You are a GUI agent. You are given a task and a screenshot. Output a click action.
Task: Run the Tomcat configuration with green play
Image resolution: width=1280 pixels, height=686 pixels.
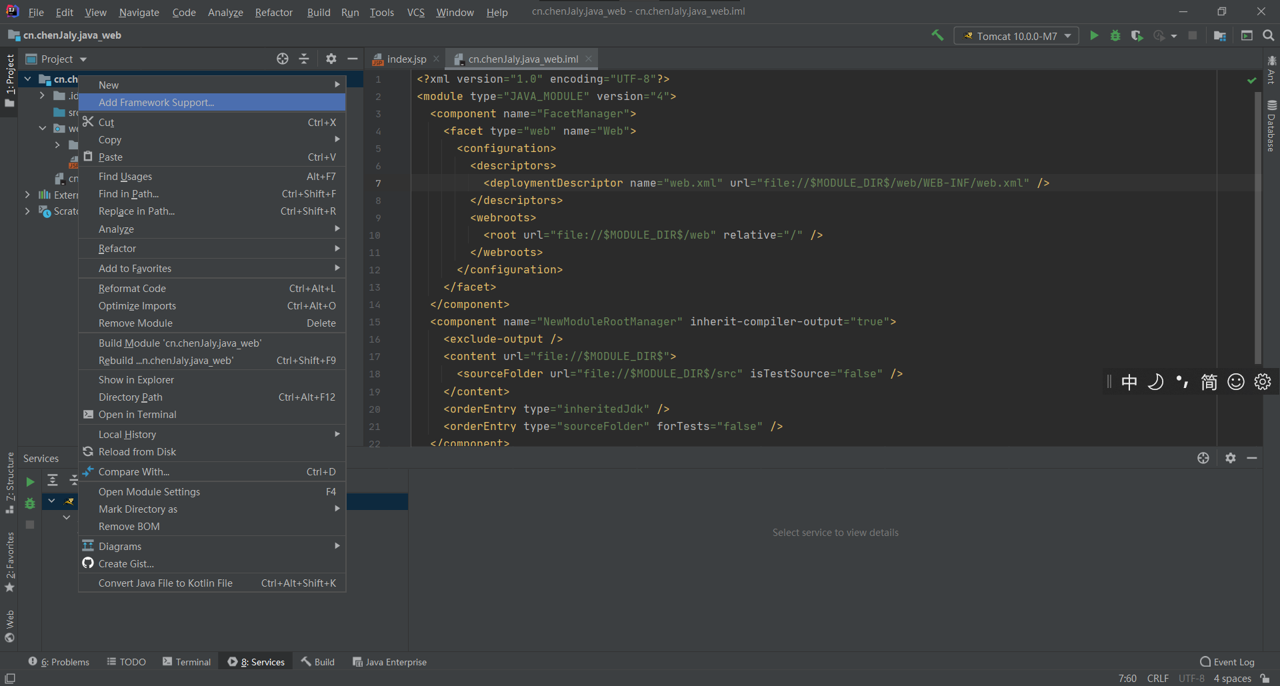pos(1094,36)
